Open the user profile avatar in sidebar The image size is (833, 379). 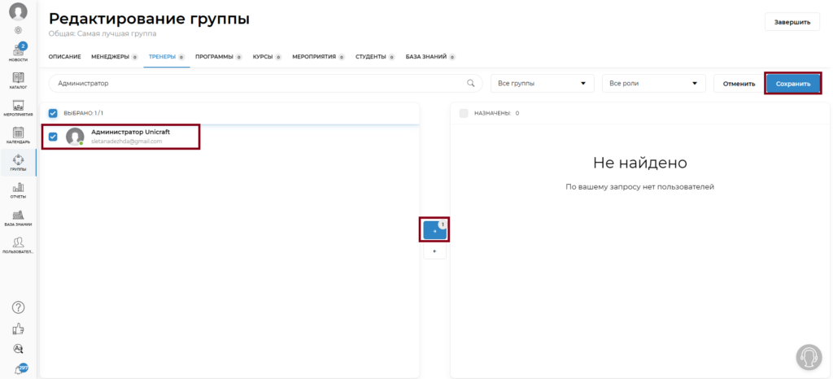18,11
